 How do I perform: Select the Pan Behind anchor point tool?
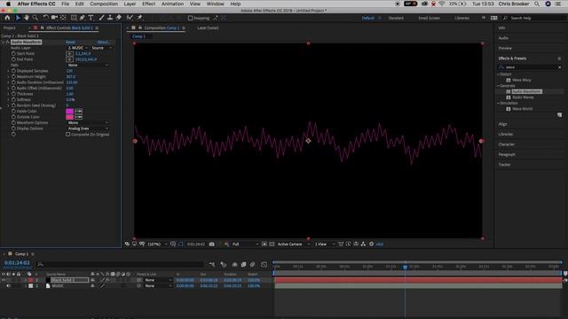point(63,18)
